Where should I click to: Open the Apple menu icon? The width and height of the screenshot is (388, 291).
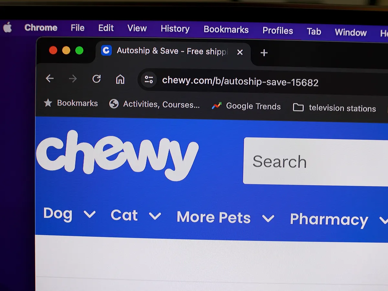click(x=7, y=28)
